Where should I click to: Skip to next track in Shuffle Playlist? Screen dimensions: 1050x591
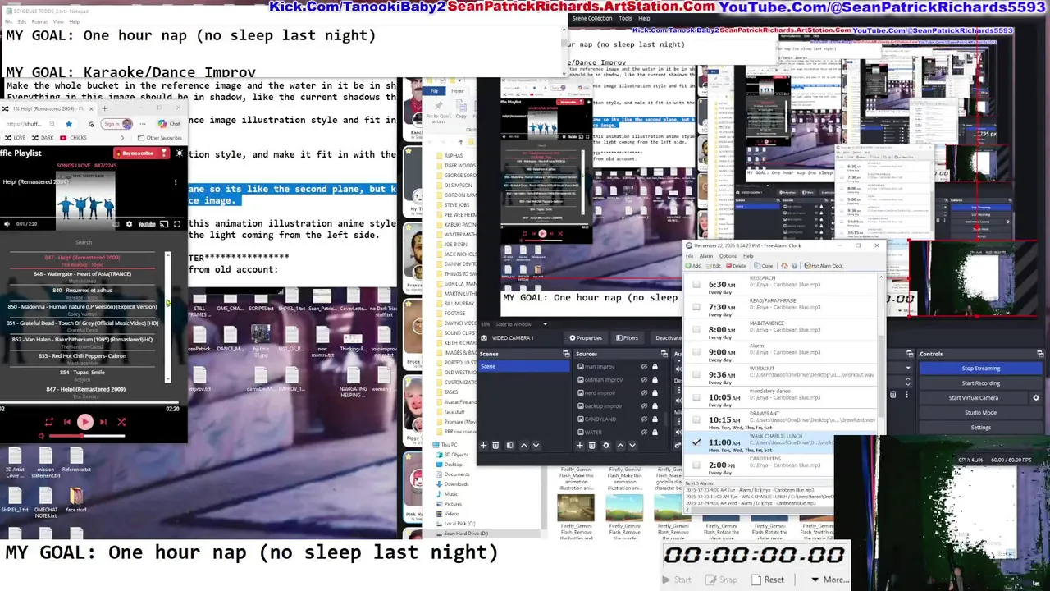103,422
